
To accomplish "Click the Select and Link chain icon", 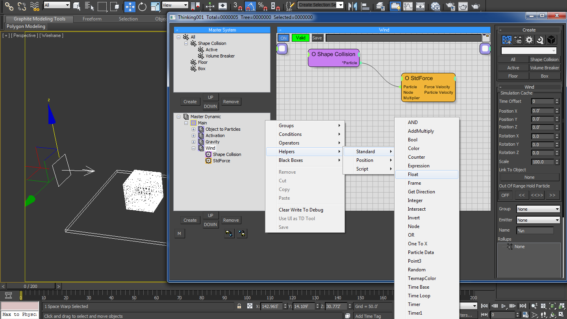I will [x=9, y=6].
